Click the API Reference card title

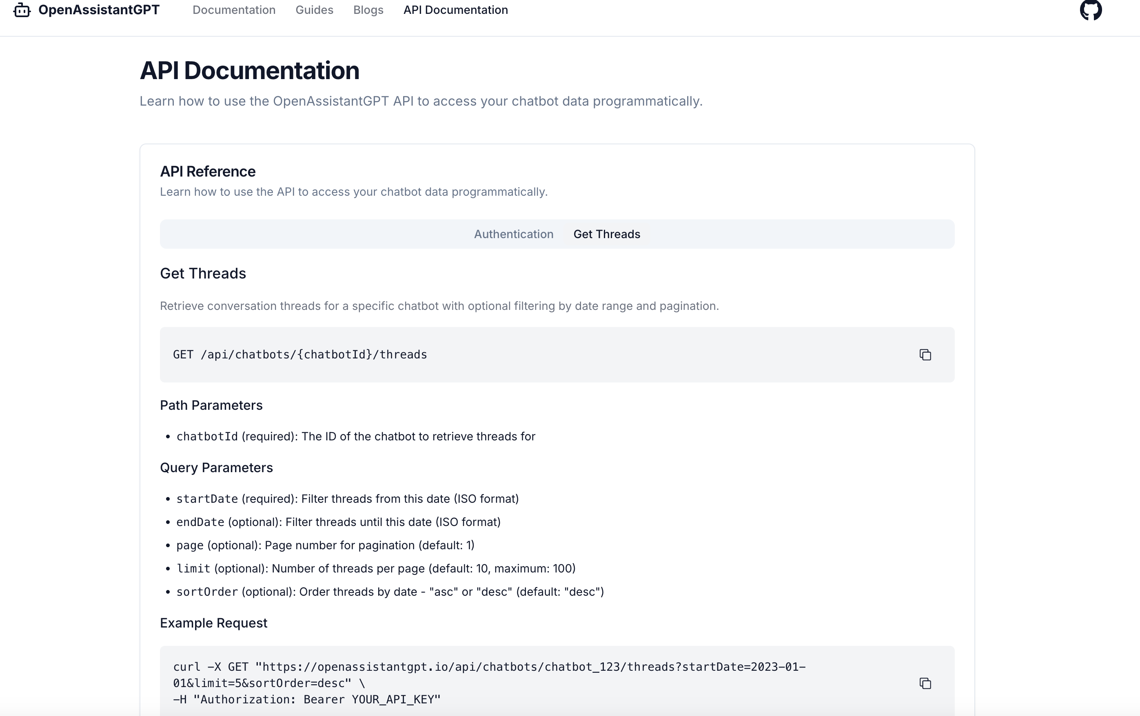tap(207, 172)
